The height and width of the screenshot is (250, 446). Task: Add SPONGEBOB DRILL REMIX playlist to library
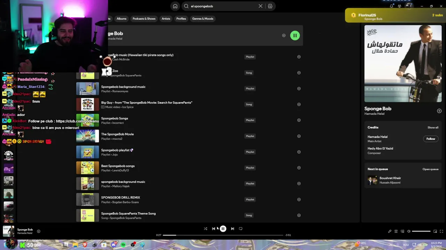click(x=299, y=200)
